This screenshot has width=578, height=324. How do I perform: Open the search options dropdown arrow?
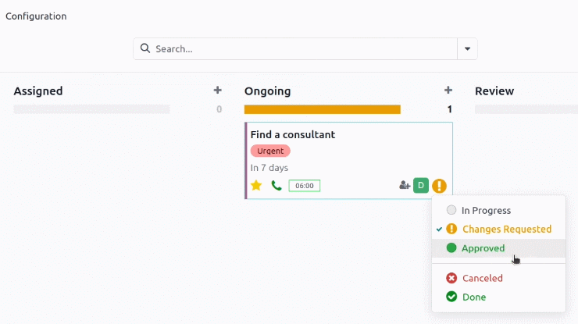point(467,48)
